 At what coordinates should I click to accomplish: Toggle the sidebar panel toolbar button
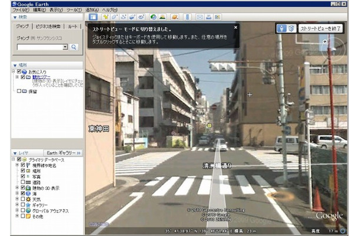point(93,17)
